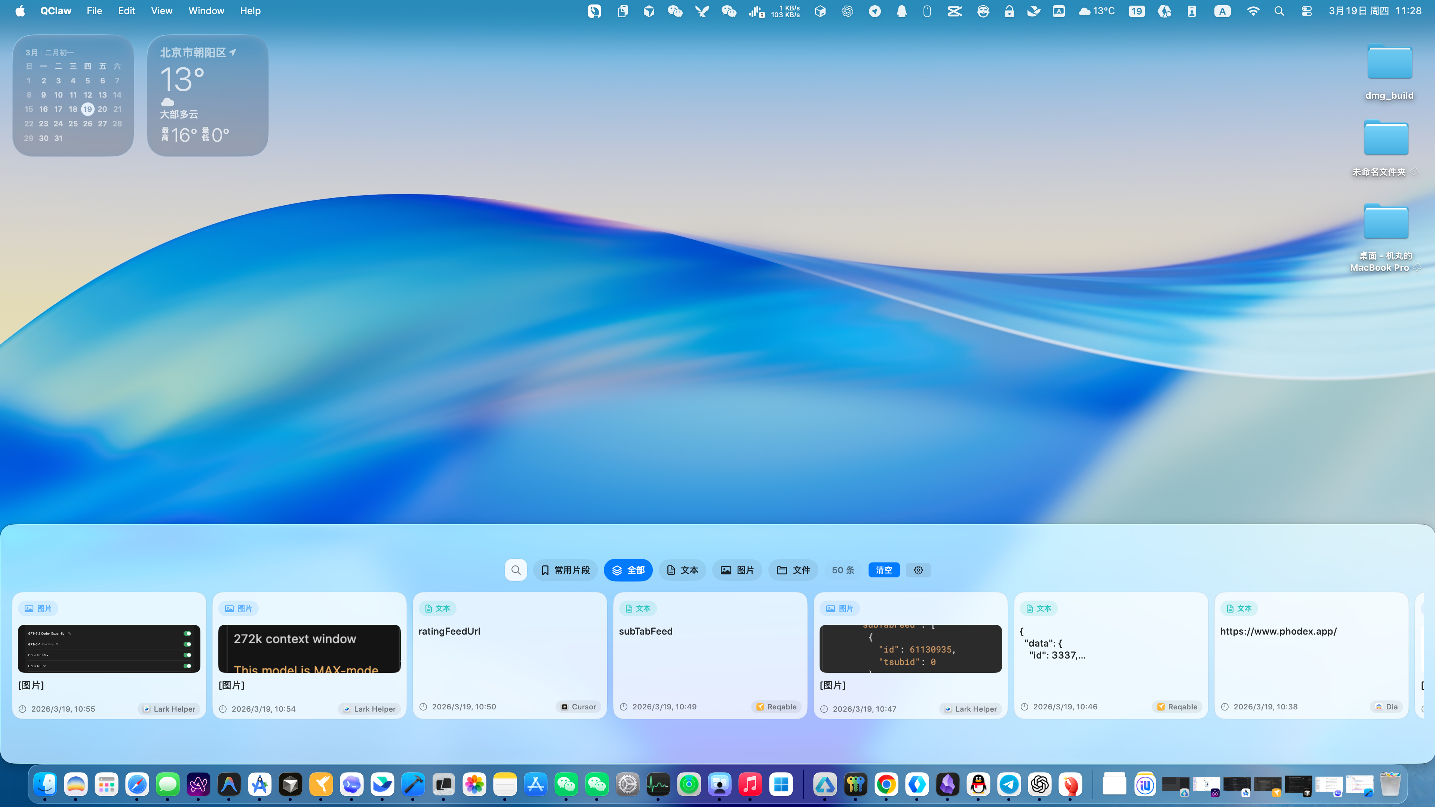
Task: Choose the https://www.phodex.app/ clip
Action: (1311, 655)
